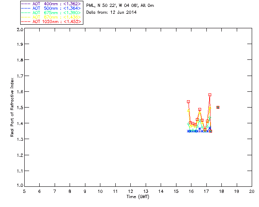Click the 12 tick label on time axis
Screen dimensions: 259x207
pos(130,191)
